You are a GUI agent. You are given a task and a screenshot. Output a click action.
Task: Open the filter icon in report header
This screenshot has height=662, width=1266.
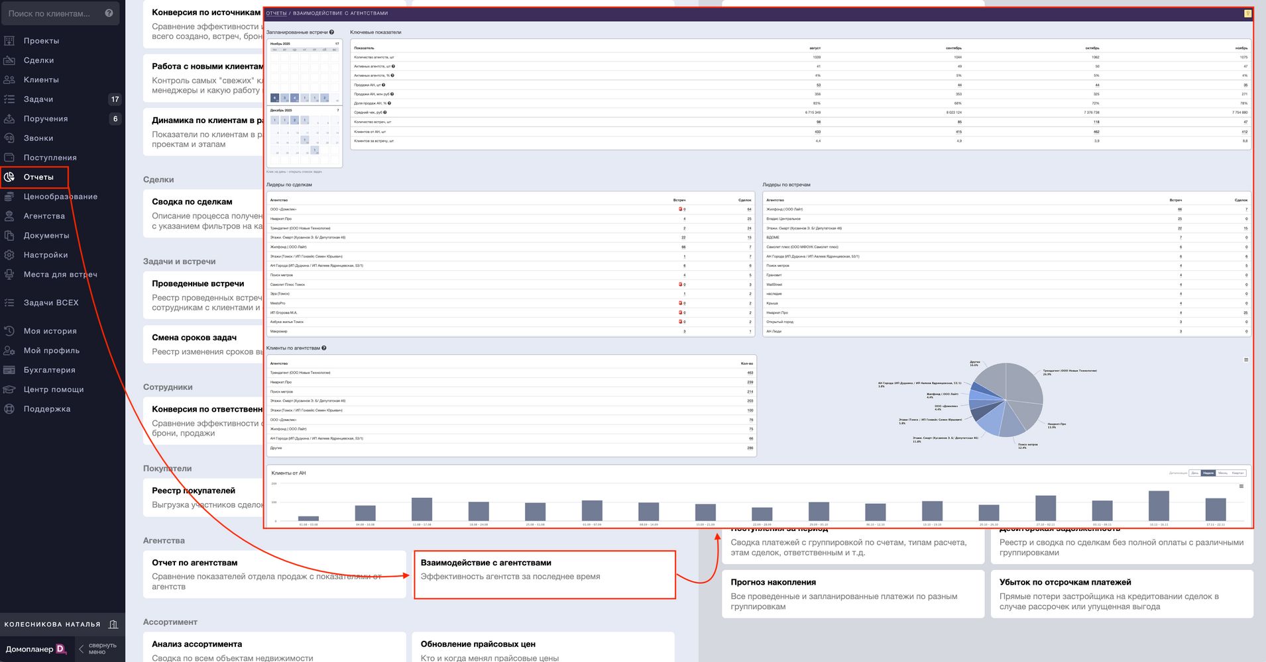(x=1247, y=13)
